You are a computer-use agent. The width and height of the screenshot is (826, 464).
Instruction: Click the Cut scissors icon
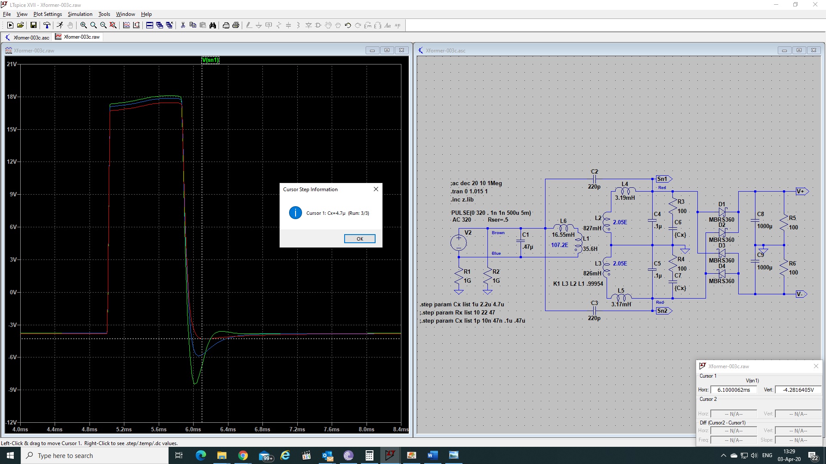pyautogui.click(x=183, y=25)
